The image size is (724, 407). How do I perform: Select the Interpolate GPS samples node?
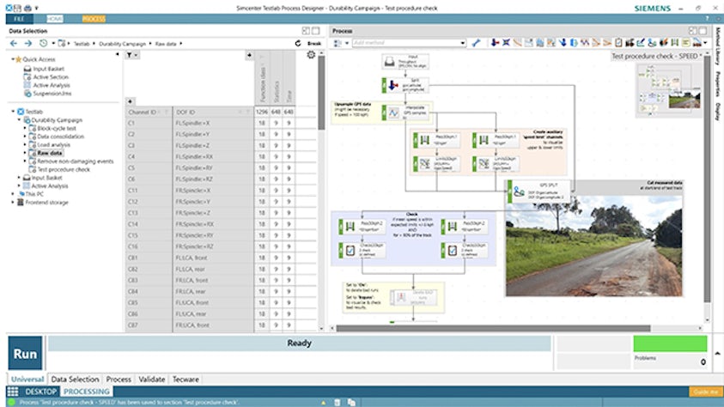point(405,112)
